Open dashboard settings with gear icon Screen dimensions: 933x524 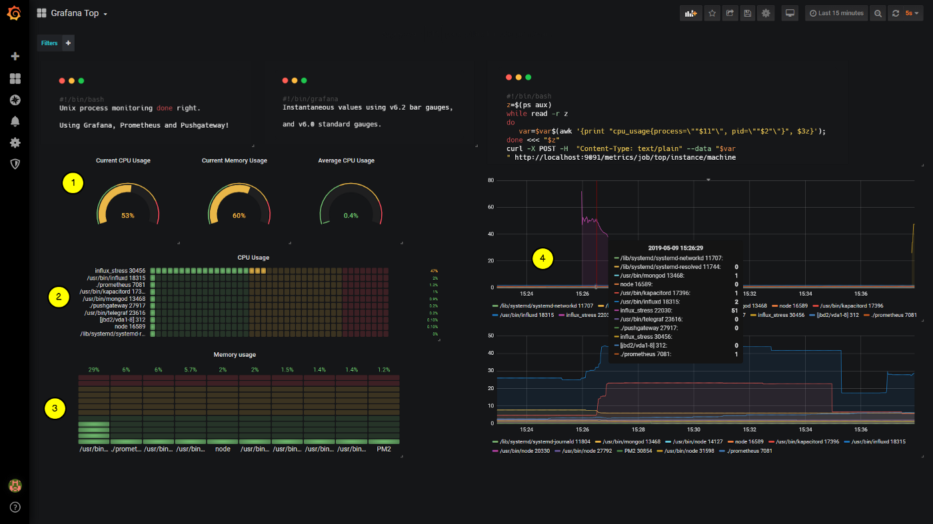click(x=765, y=13)
